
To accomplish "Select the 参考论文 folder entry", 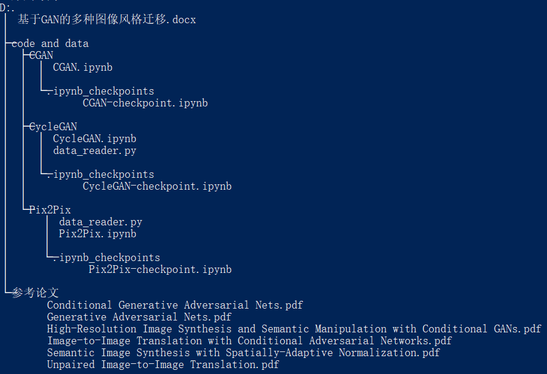I will coord(35,293).
